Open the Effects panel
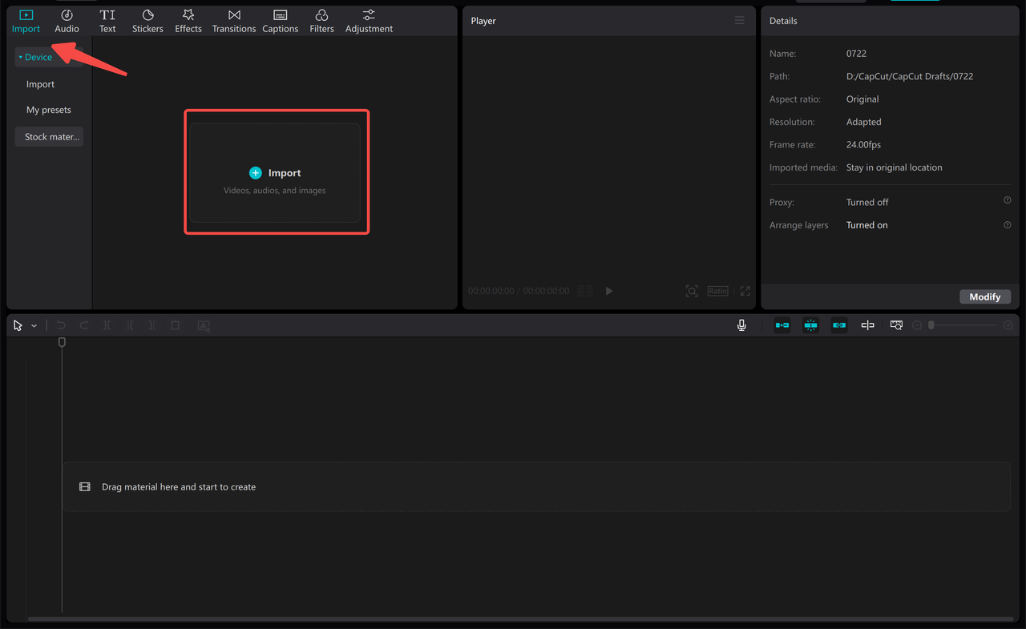 click(x=188, y=20)
